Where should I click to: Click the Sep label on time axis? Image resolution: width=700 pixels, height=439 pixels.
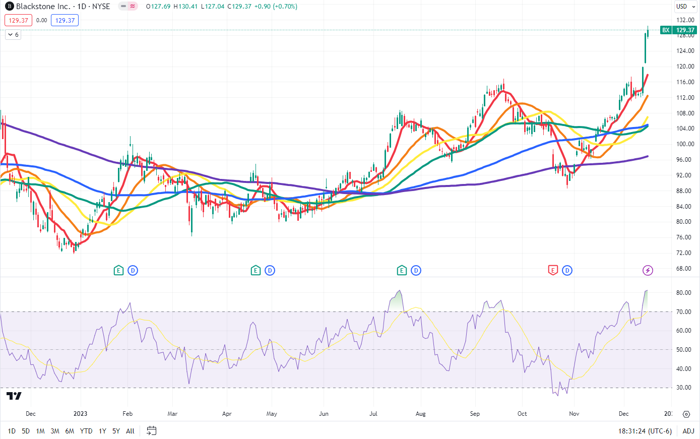tap(475, 414)
